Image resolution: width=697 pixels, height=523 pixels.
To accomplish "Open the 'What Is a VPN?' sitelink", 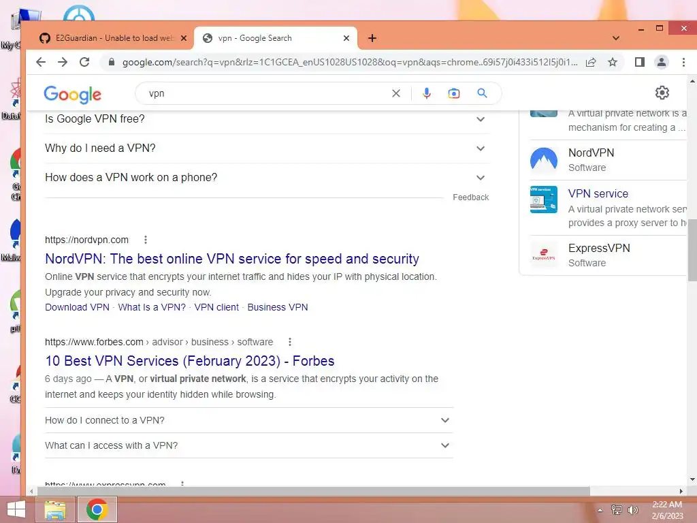I will [152, 307].
